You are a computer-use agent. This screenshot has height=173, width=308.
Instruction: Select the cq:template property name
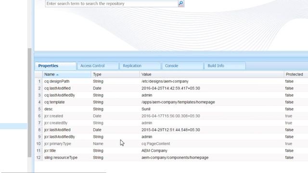[54, 102]
